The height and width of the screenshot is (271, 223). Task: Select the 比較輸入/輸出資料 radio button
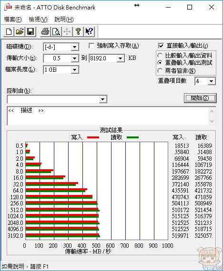(160, 56)
